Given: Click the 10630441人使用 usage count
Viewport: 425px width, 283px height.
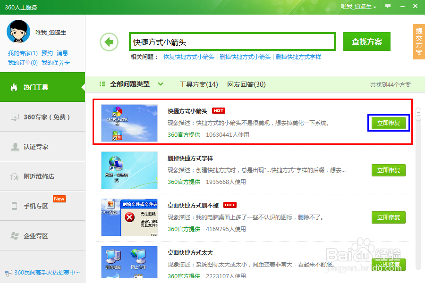Looking at the screenshot, I should pyautogui.click(x=228, y=134).
